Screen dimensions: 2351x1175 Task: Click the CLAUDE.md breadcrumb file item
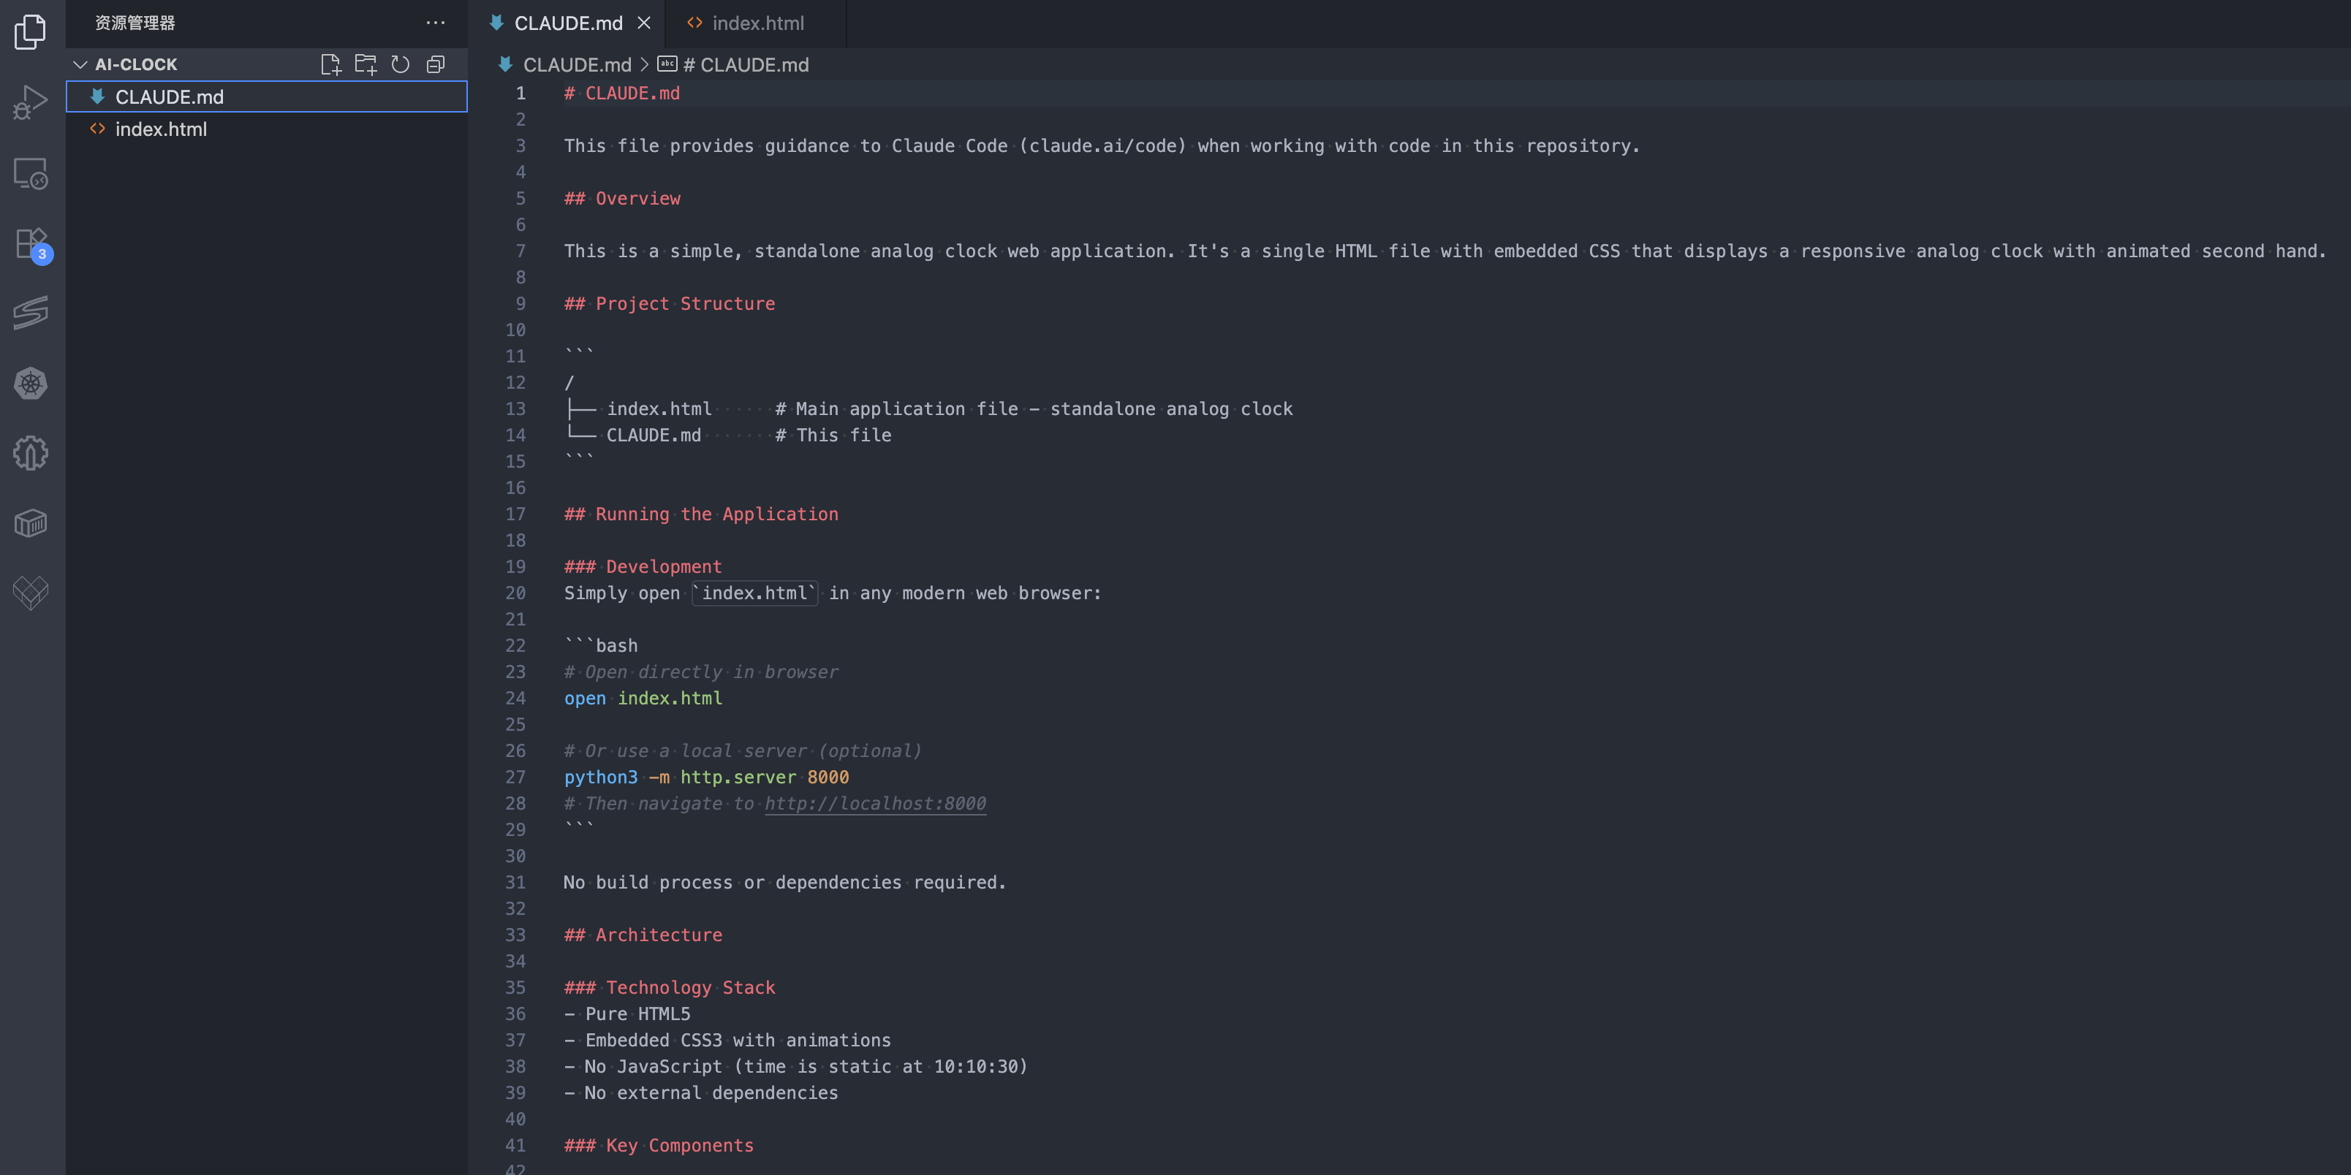tap(576, 65)
